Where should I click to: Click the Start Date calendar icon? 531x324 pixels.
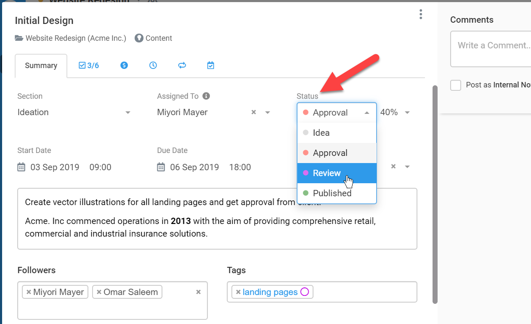(x=21, y=167)
